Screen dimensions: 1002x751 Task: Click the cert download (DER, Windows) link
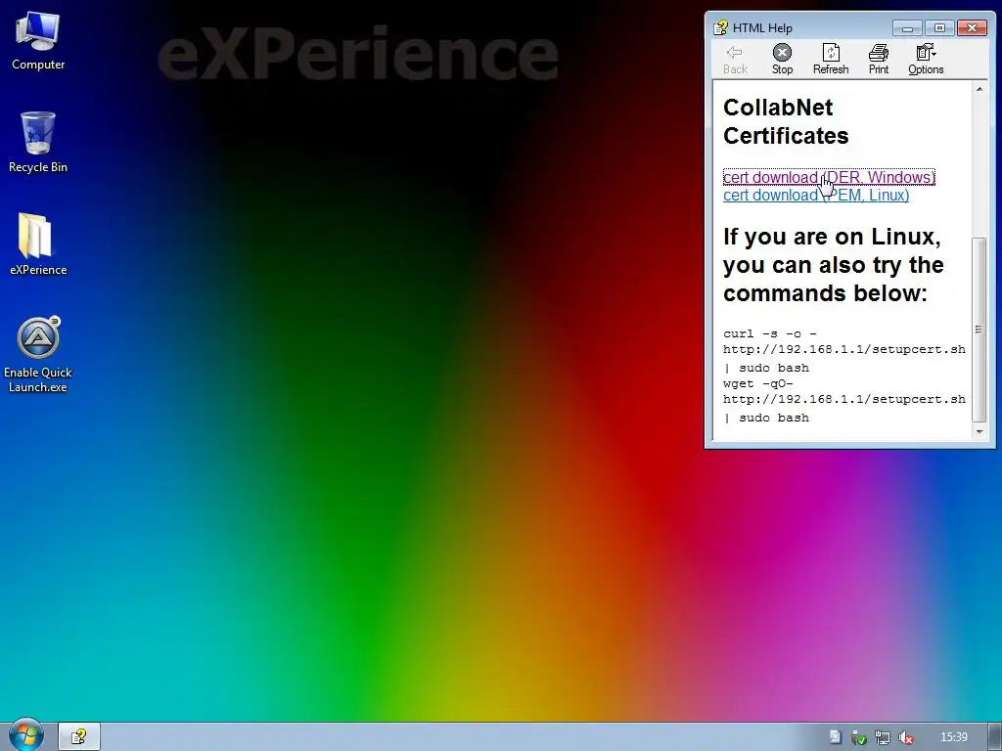pos(829,177)
